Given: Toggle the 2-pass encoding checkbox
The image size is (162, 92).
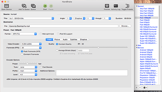Looking at the screenshot, I should (x=61, y=54).
